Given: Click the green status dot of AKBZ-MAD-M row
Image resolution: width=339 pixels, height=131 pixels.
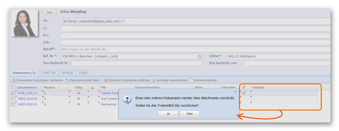Looking at the screenshot, I should pyautogui.click(x=78, y=104).
